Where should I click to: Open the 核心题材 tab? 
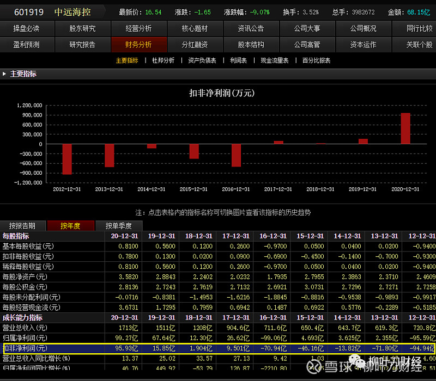point(195,28)
